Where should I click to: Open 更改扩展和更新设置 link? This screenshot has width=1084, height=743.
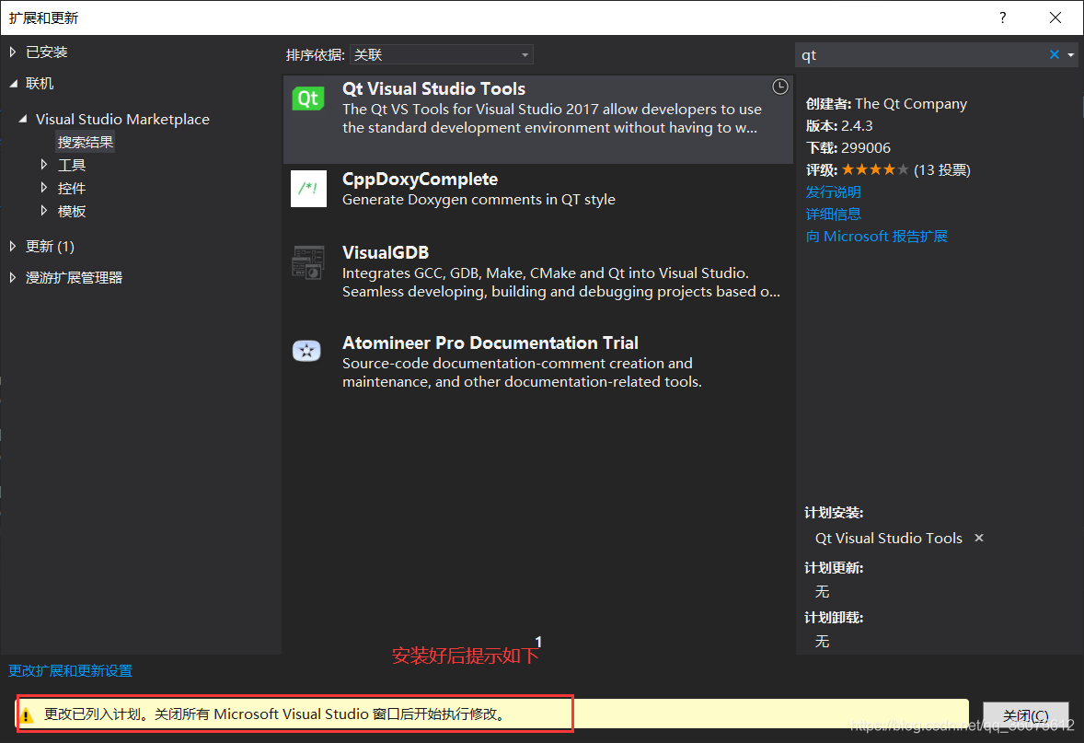(70, 670)
